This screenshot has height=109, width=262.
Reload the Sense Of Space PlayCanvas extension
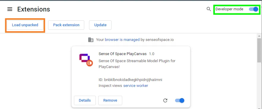click(x=165, y=100)
